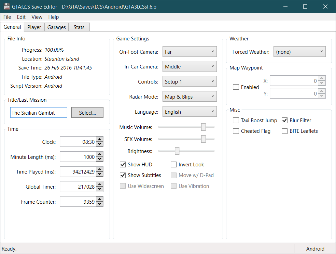Screen dimensions: 336x254
Task: Click the Title/Last Mission text field
Action: 39,113
